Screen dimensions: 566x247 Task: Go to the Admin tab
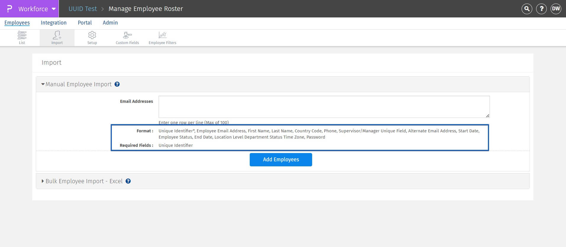(x=110, y=23)
